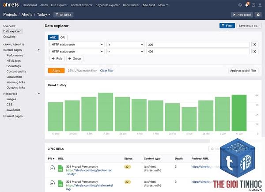Viewport: 265px width, 192px height.
Task: Open External pages report
Action: click(13, 116)
